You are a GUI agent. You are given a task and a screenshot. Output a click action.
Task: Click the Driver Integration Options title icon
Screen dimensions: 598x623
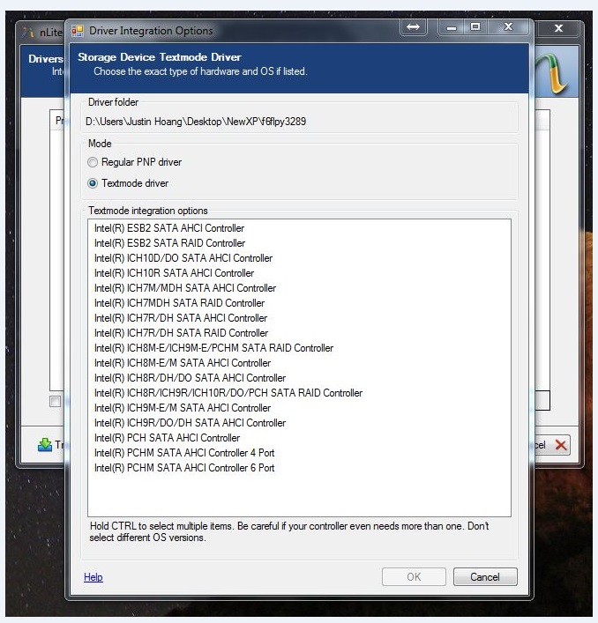77,31
